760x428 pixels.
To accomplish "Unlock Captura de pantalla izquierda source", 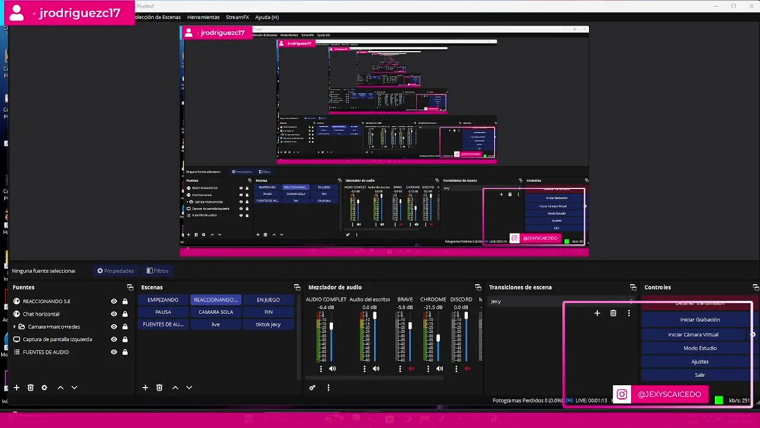I will (125, 339).
